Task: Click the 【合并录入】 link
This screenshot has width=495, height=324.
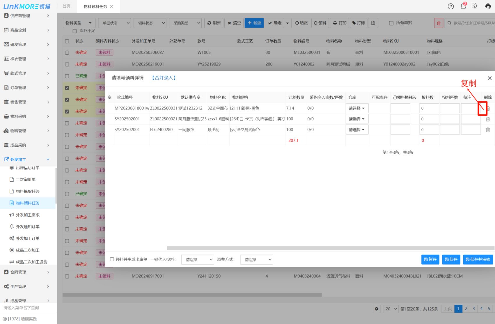Action: pos(164,78)
